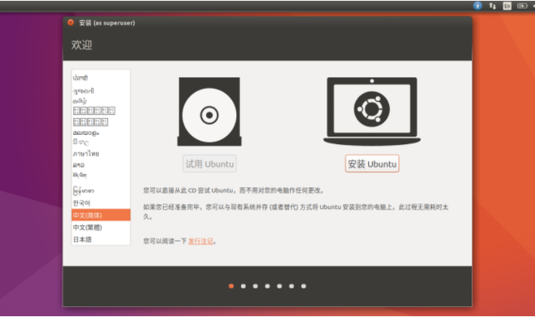535x317 pixels.
Task: Close the installer window
Action: 70,22
